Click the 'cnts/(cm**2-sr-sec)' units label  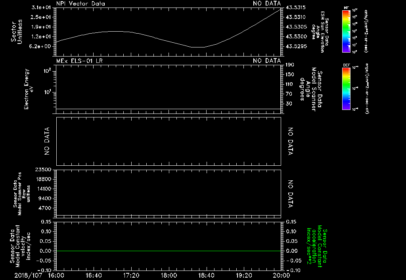[x=366, y=31]
